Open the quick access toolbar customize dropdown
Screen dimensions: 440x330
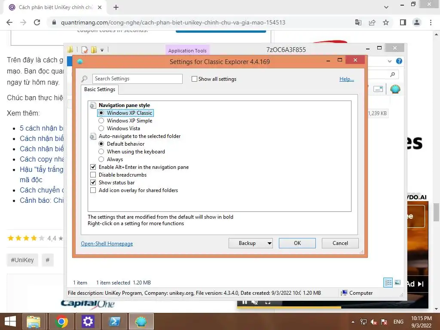click(x=102, y=50)
